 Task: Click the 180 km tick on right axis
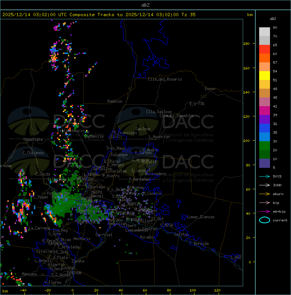click(246, 44)
